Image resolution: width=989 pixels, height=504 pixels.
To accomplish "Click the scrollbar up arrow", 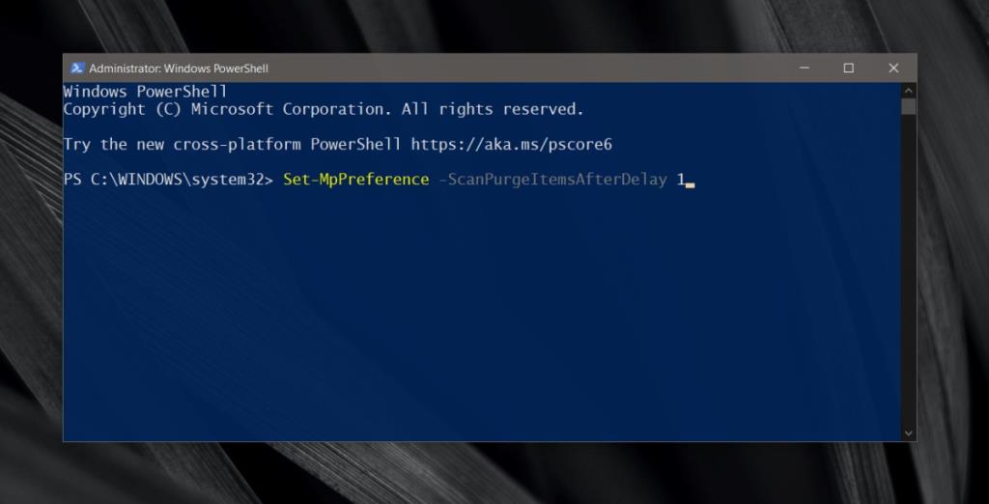I will (x=908, y=90).
